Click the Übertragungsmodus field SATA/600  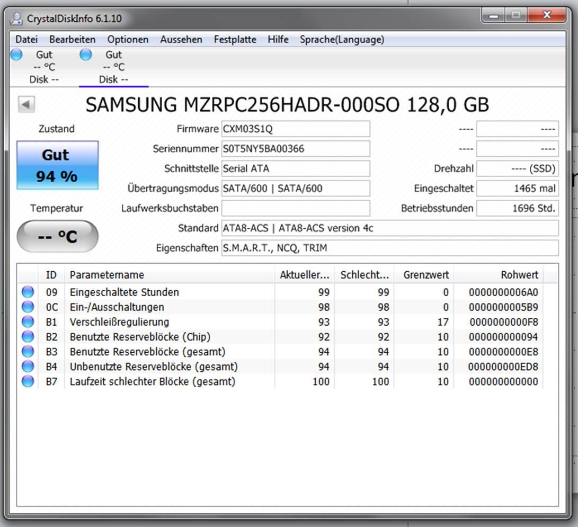pos(296,189)
